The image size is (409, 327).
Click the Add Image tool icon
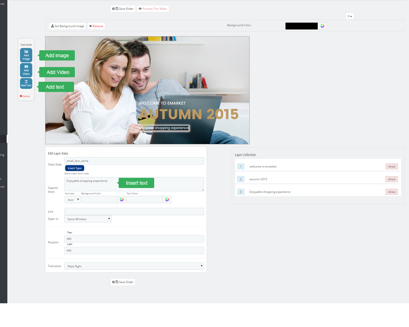[26, 55]
